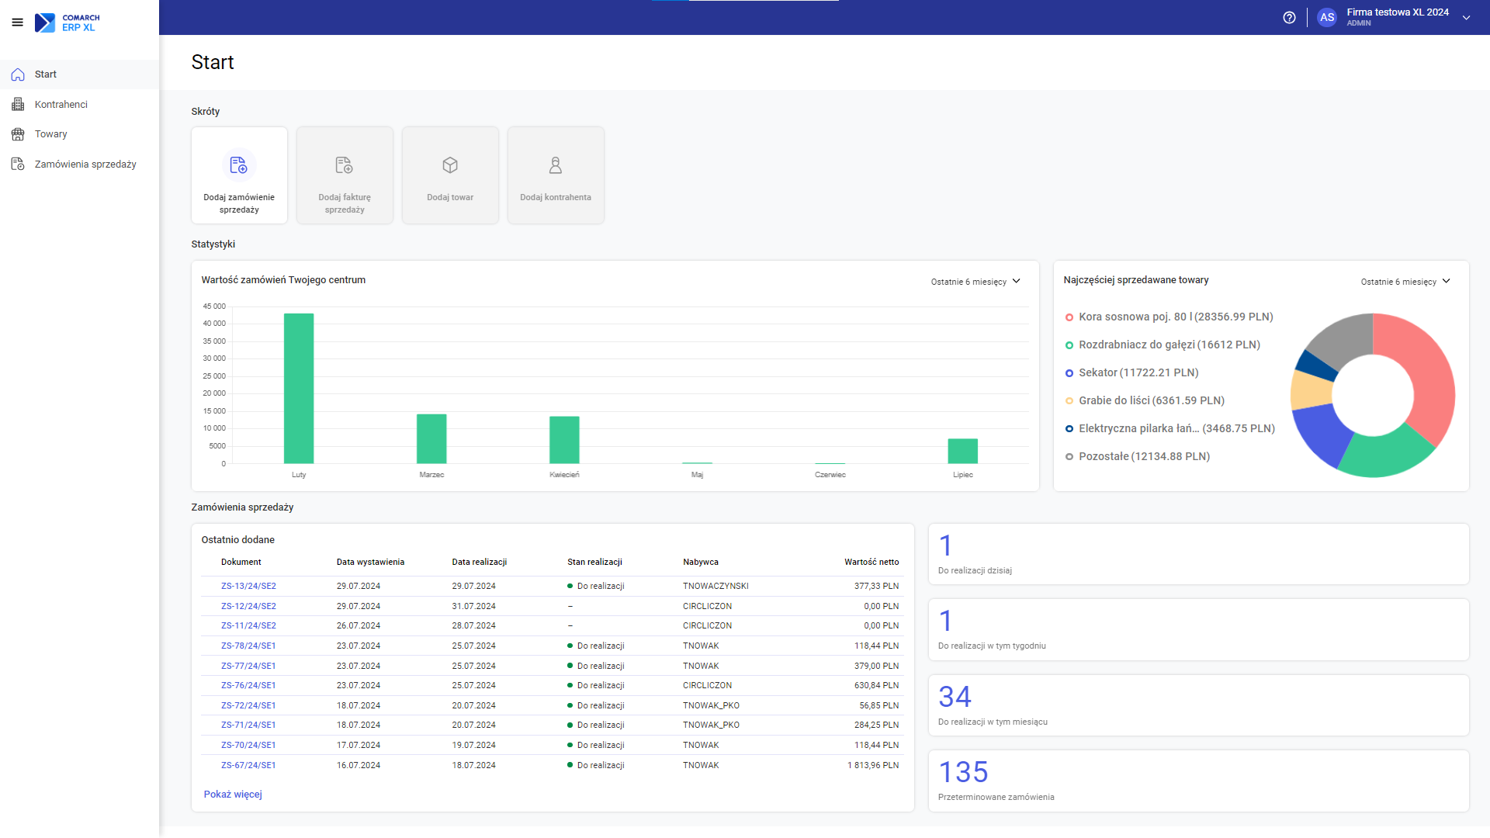Toggle Pozostałe legend marker

click(x=1069, y=457)
